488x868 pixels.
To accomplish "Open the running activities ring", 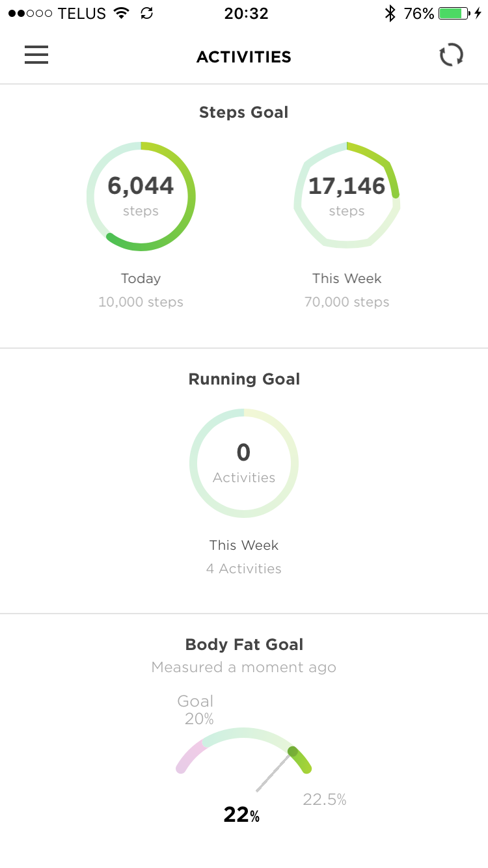I will pyautogui.click(x=244, y=463).
